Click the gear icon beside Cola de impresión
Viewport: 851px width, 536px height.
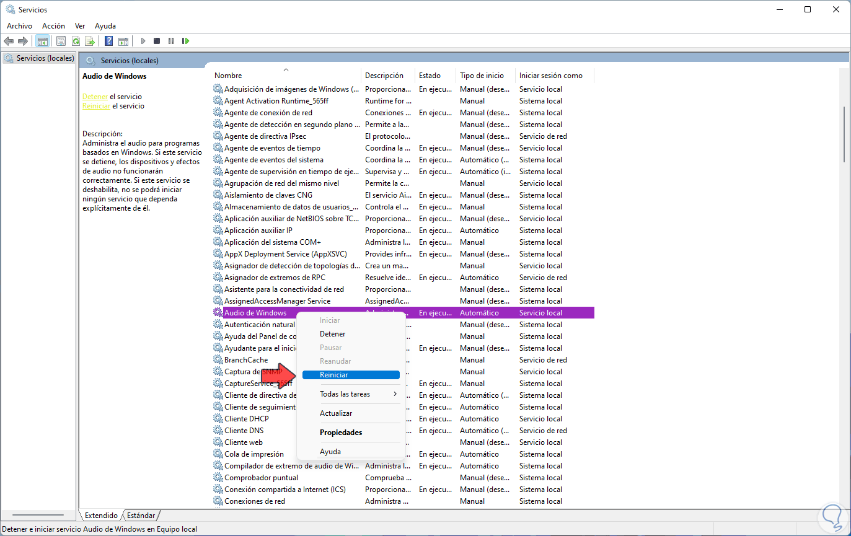[x=218, y=454]
